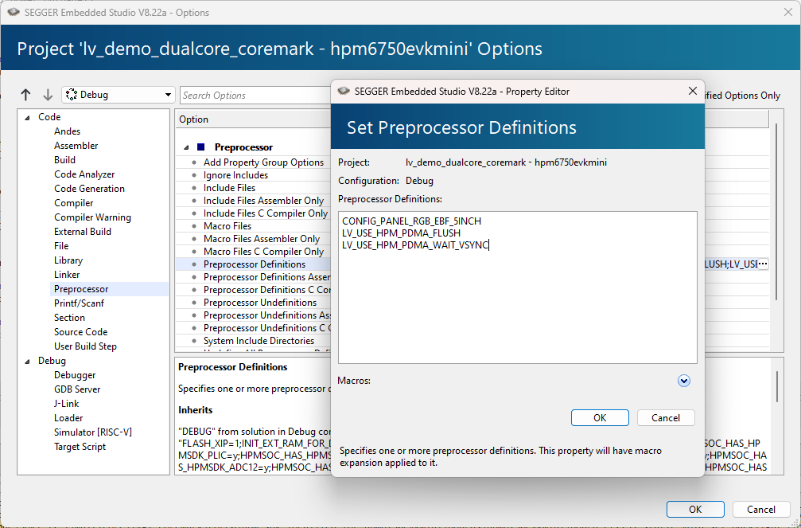Image resolution: width=801 pixels, height=528 pixels.
Task: Select the Preprocessor Definitions option row
Action: click(255, 264)
